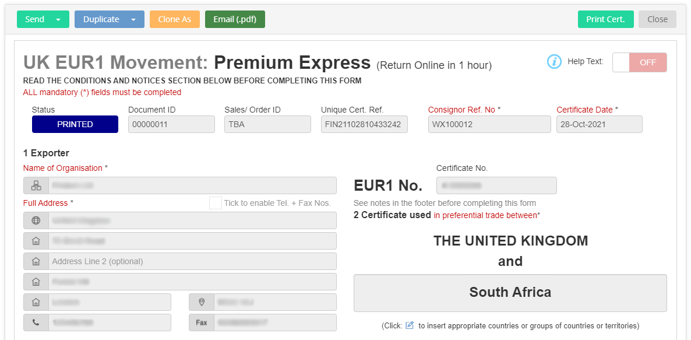This screenshot has width=691, height=340.
Task: Click the Fax label addon beside fax field
Action: tap(202, 323)
